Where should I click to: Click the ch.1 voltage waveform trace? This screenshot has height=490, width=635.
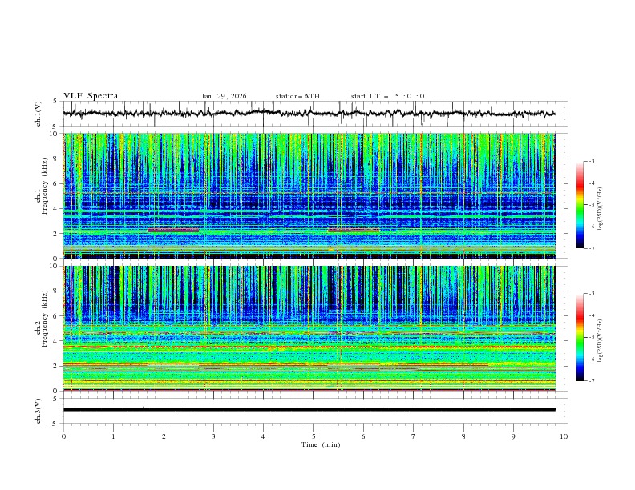click(309, 114)
